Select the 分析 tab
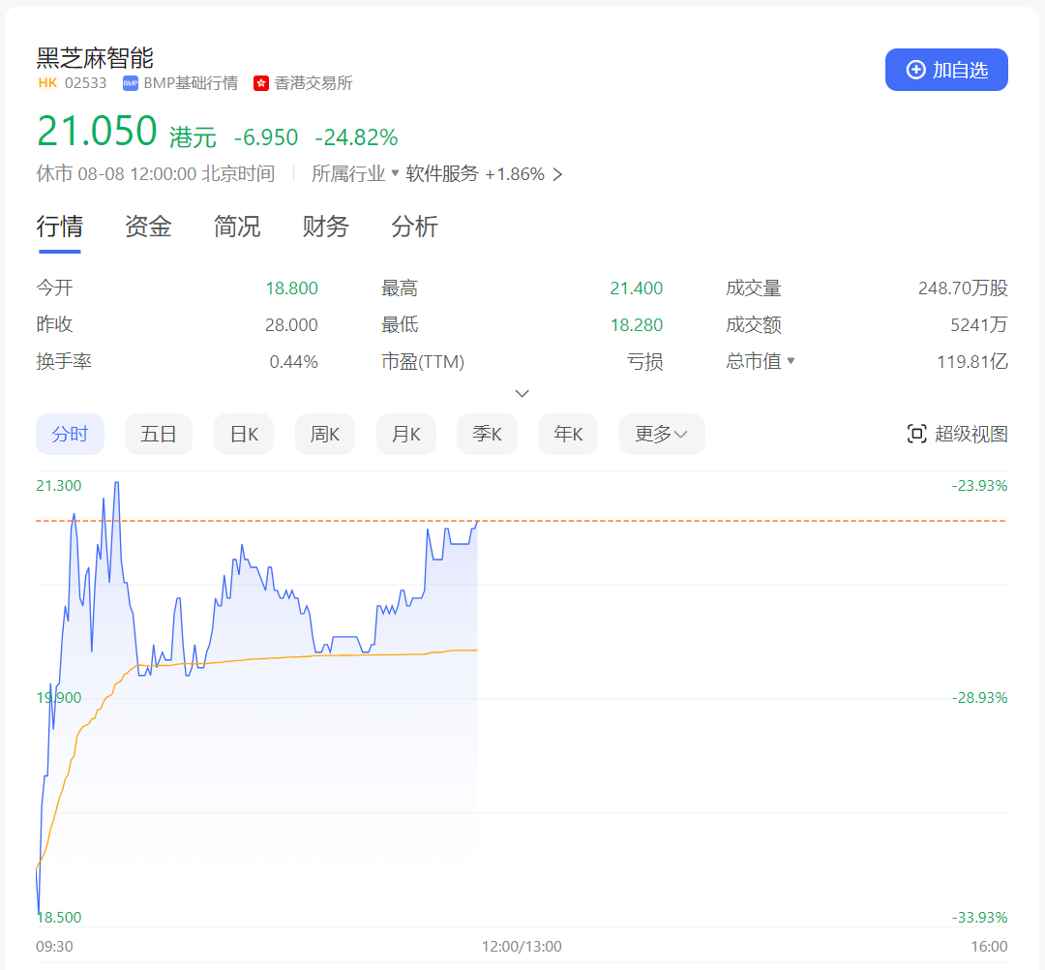This screenshot has width=1045, height=970. point(415,227)
